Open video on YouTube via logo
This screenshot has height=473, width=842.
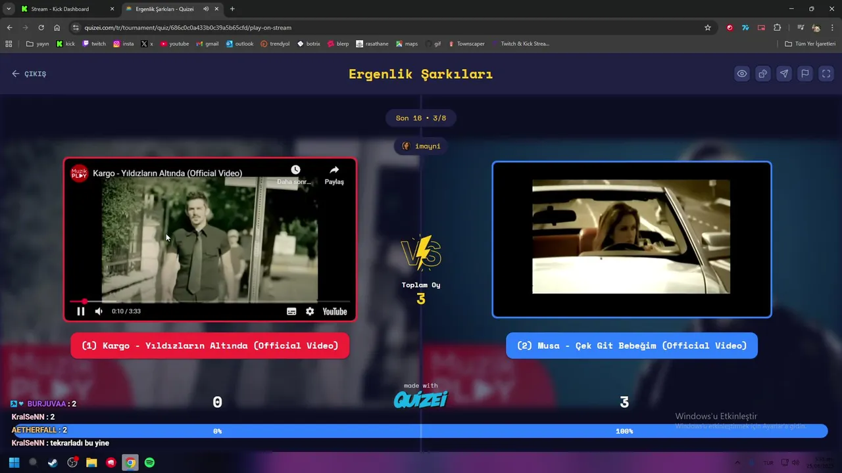pyautogui.click(x=335, y=311)
